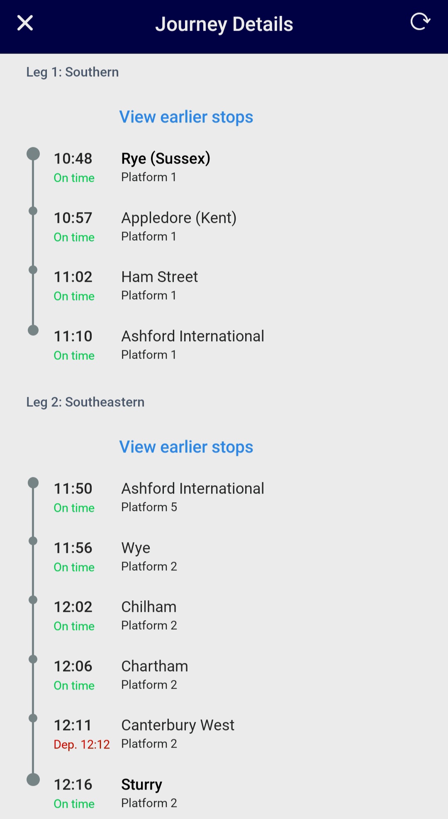Screen dimensions: 448x819
Task: Refresh the journey details
Action: pos(420,22)
